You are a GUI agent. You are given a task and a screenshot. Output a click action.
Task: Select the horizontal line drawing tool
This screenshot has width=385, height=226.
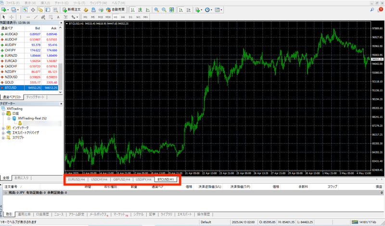coord(28,17)
